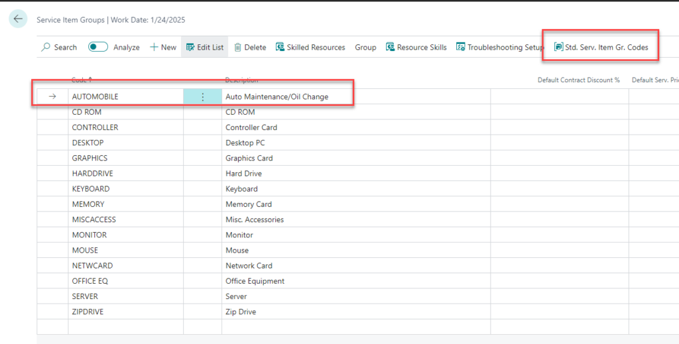Click the MONITOR code cell
679x344 pixels.
tap(89, 235)
